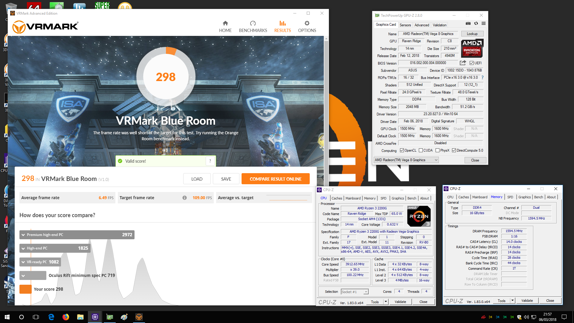Image resolution: width=574 pixels, height=323 pixels.
Task: Launch Microsoft Edge from the taskbar
Action: click(51, 317)
